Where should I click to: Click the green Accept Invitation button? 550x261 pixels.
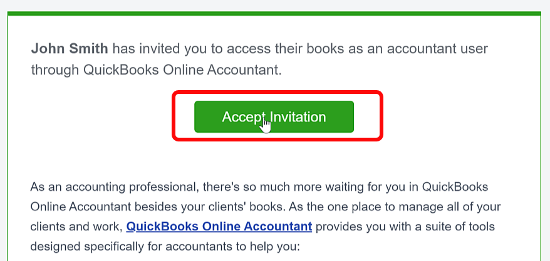click(274, 116)
